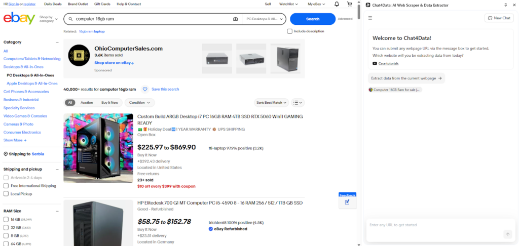Image resolution: width=519 pixels, height=246 pixels.
Task: Toggle the Include description checkbox
Action: point(289,31)
